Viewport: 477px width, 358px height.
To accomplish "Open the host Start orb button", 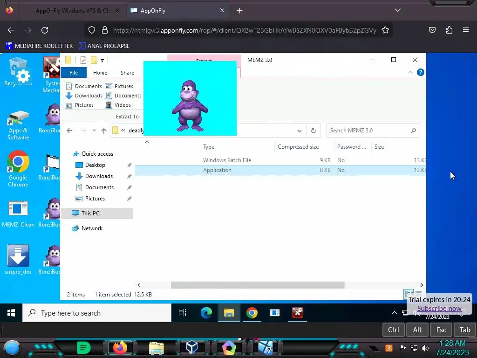I will [12, 348].
